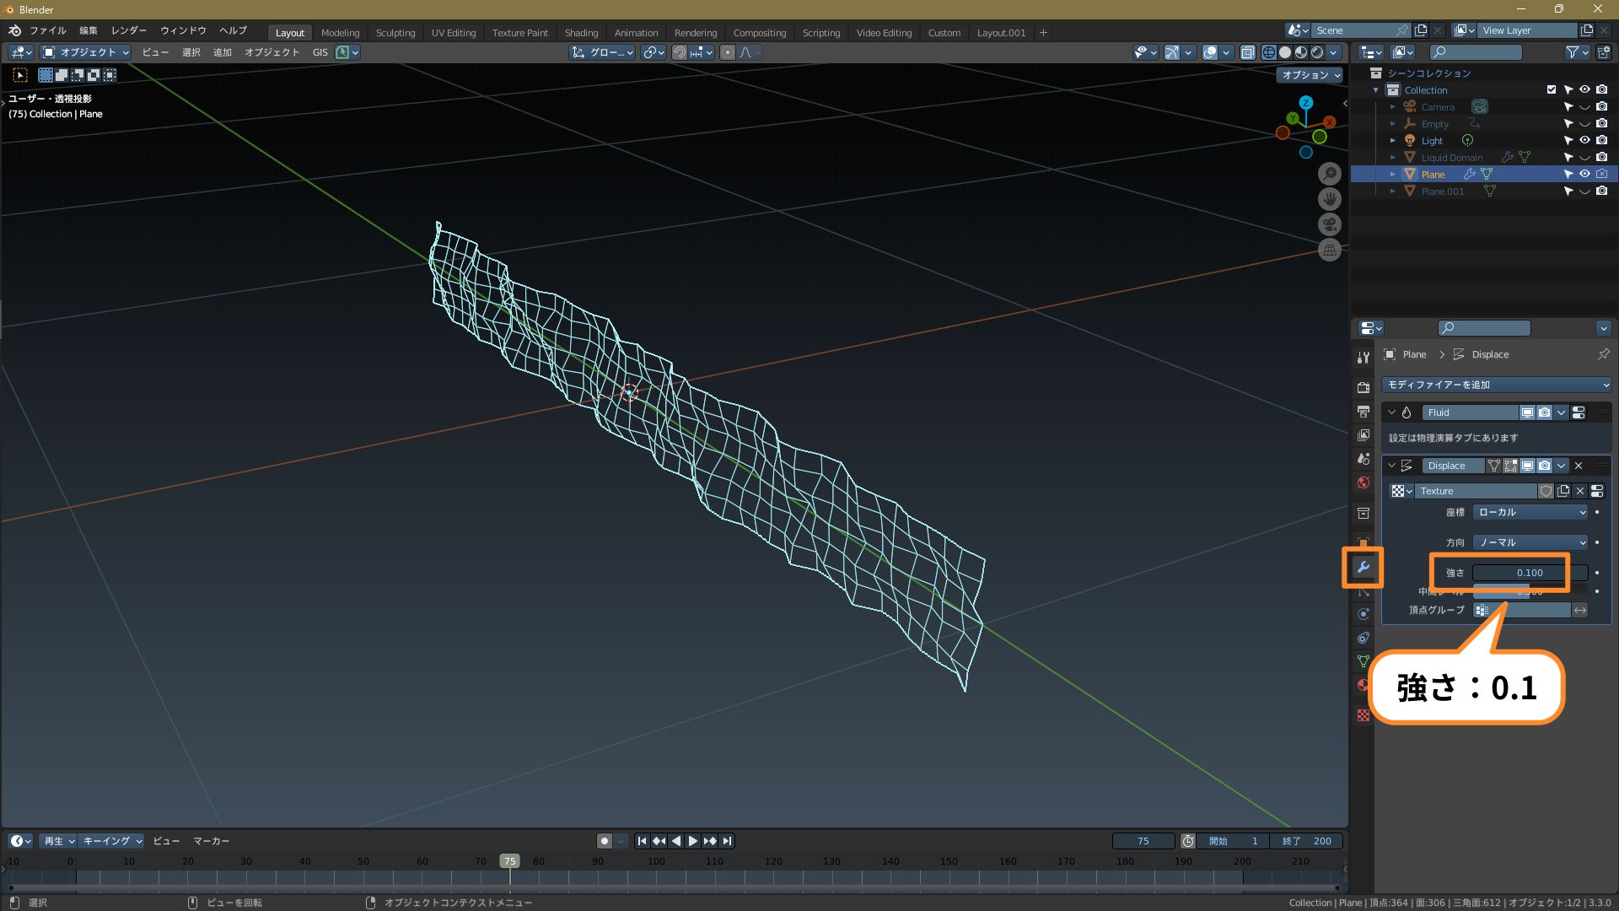Click the pan hand icon in viewport
The width and height of the screenshot is (1619, 911).
1330,199
